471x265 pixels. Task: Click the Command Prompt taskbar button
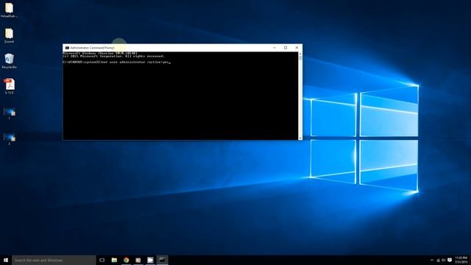click(x=162, y=260)
